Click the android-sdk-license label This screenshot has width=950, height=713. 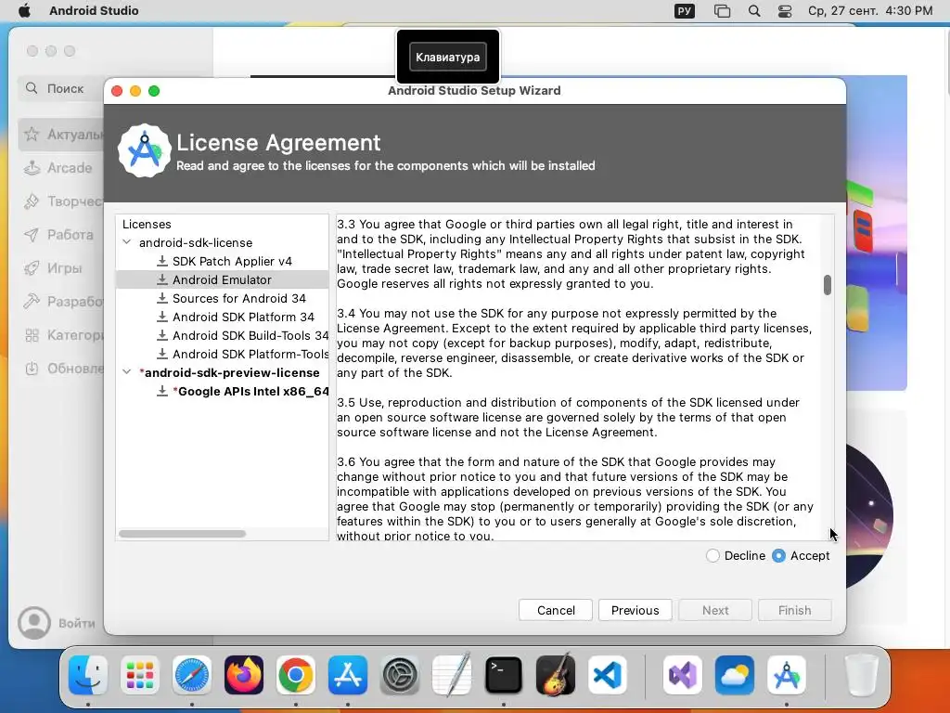pos(196,242)
